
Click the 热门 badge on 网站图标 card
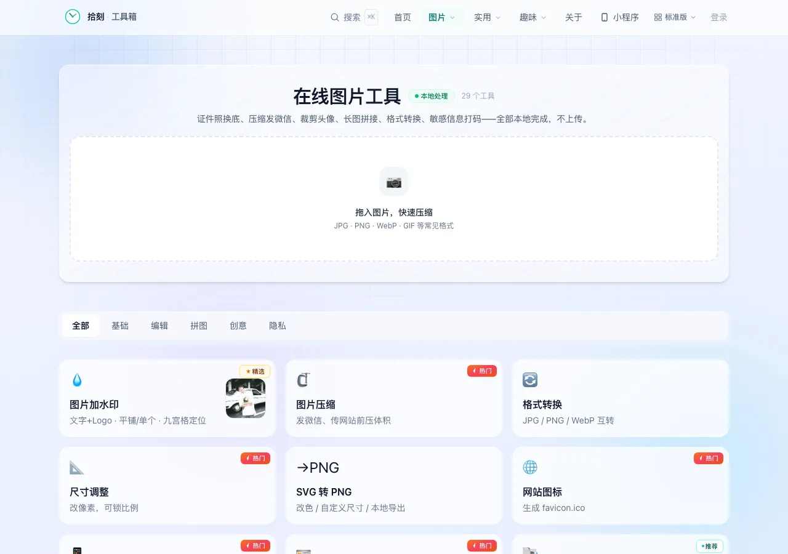(x=709, y=458)
